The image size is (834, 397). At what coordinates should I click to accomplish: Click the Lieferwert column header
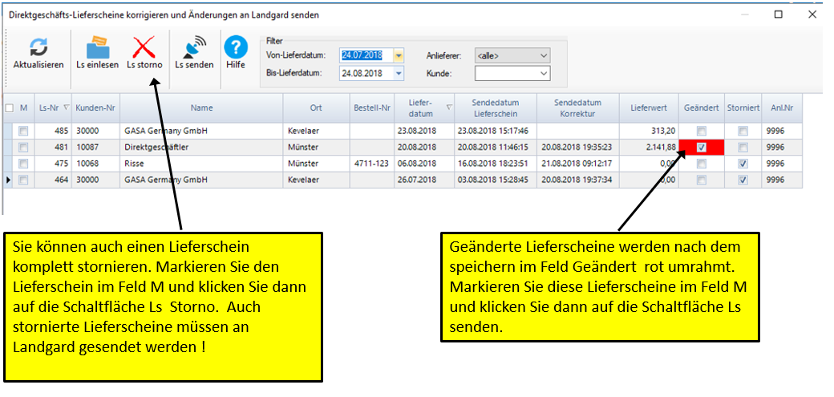[650, 107]
